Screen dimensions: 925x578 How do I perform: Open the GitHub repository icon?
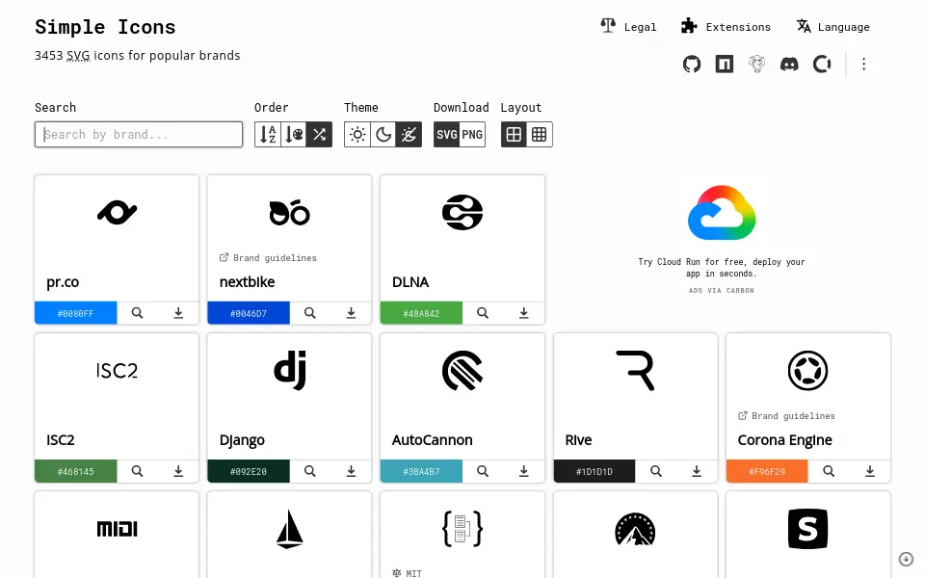(692, 64)
